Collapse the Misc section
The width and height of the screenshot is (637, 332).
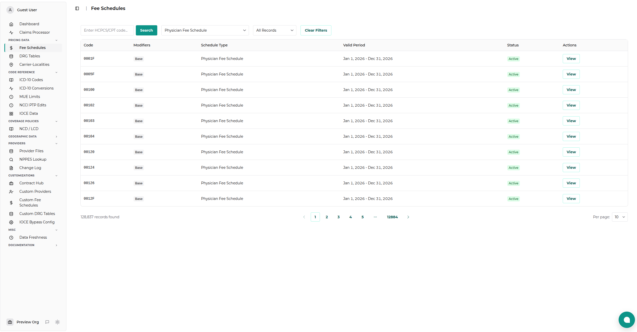(56, 230)
